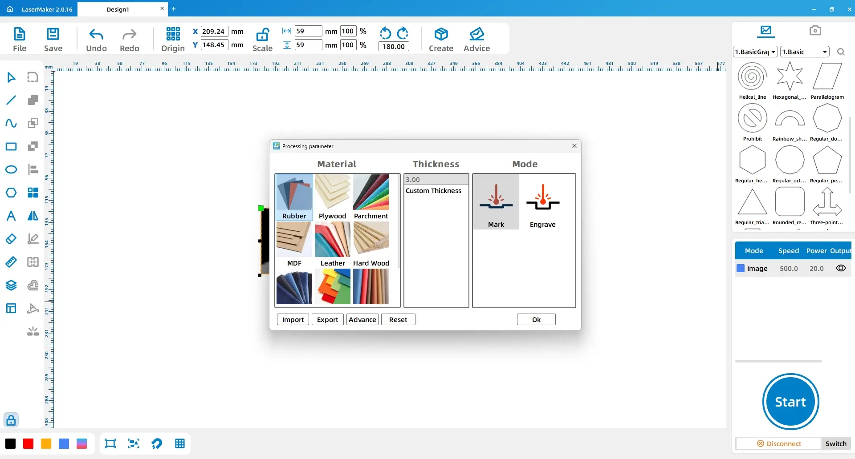Select the rectangle drawing tool
The image size is (855, 459).
click(11, 147)
